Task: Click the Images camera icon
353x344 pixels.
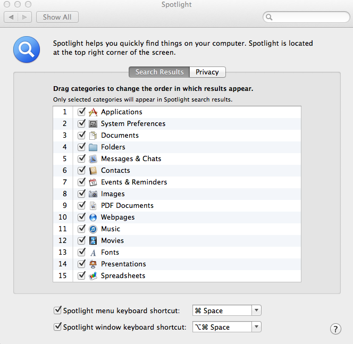Action: [93, 194]
